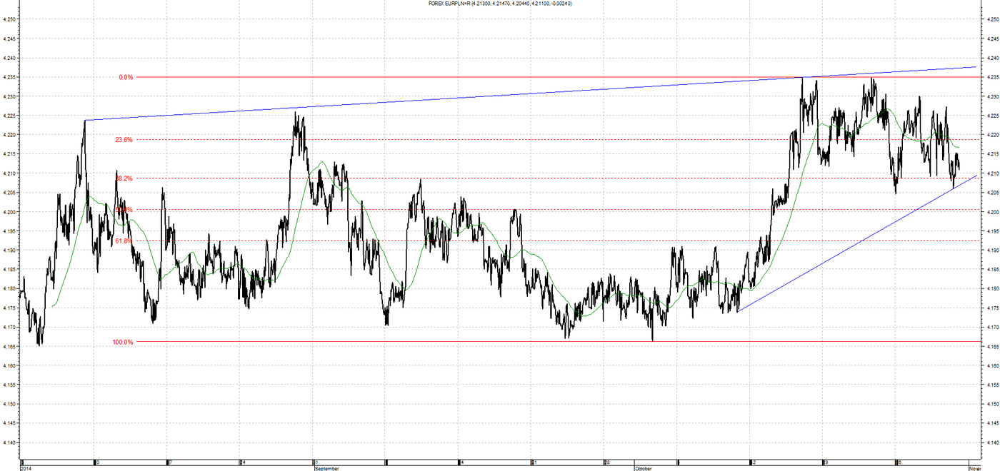Viewport: 1000px width, 471px height.
Task: Click the 4.165 price on left axis
Action: 9,346
